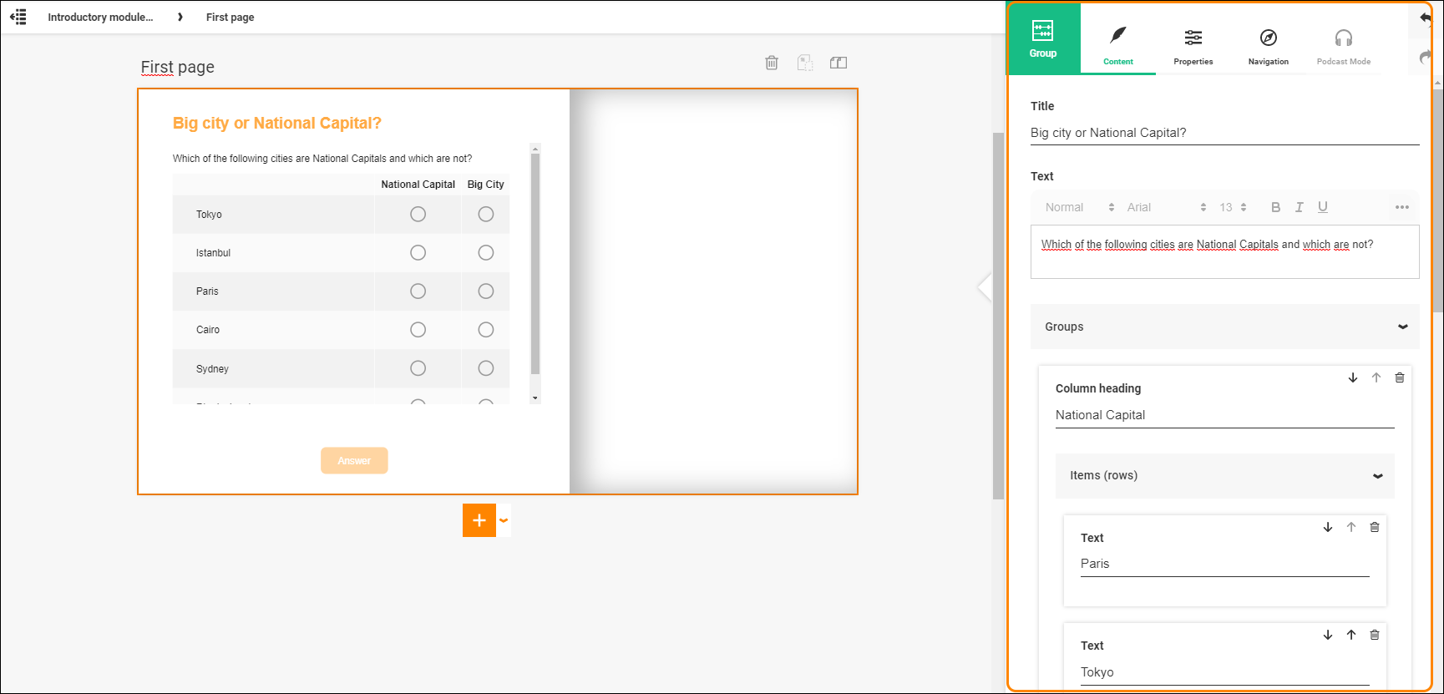1444x694 pixels.
Task: Delete the Paris item
Action: click(1375, 527)
